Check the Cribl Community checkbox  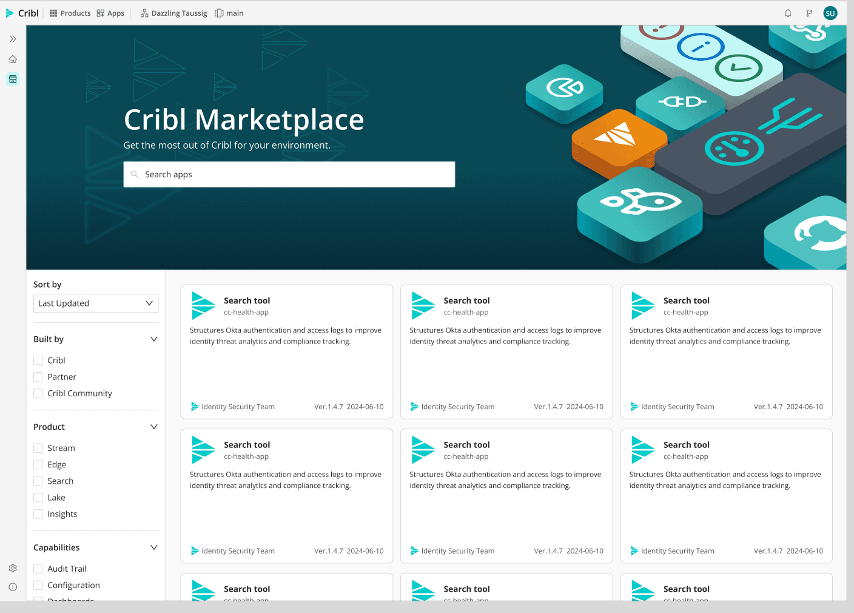[38, 393]
